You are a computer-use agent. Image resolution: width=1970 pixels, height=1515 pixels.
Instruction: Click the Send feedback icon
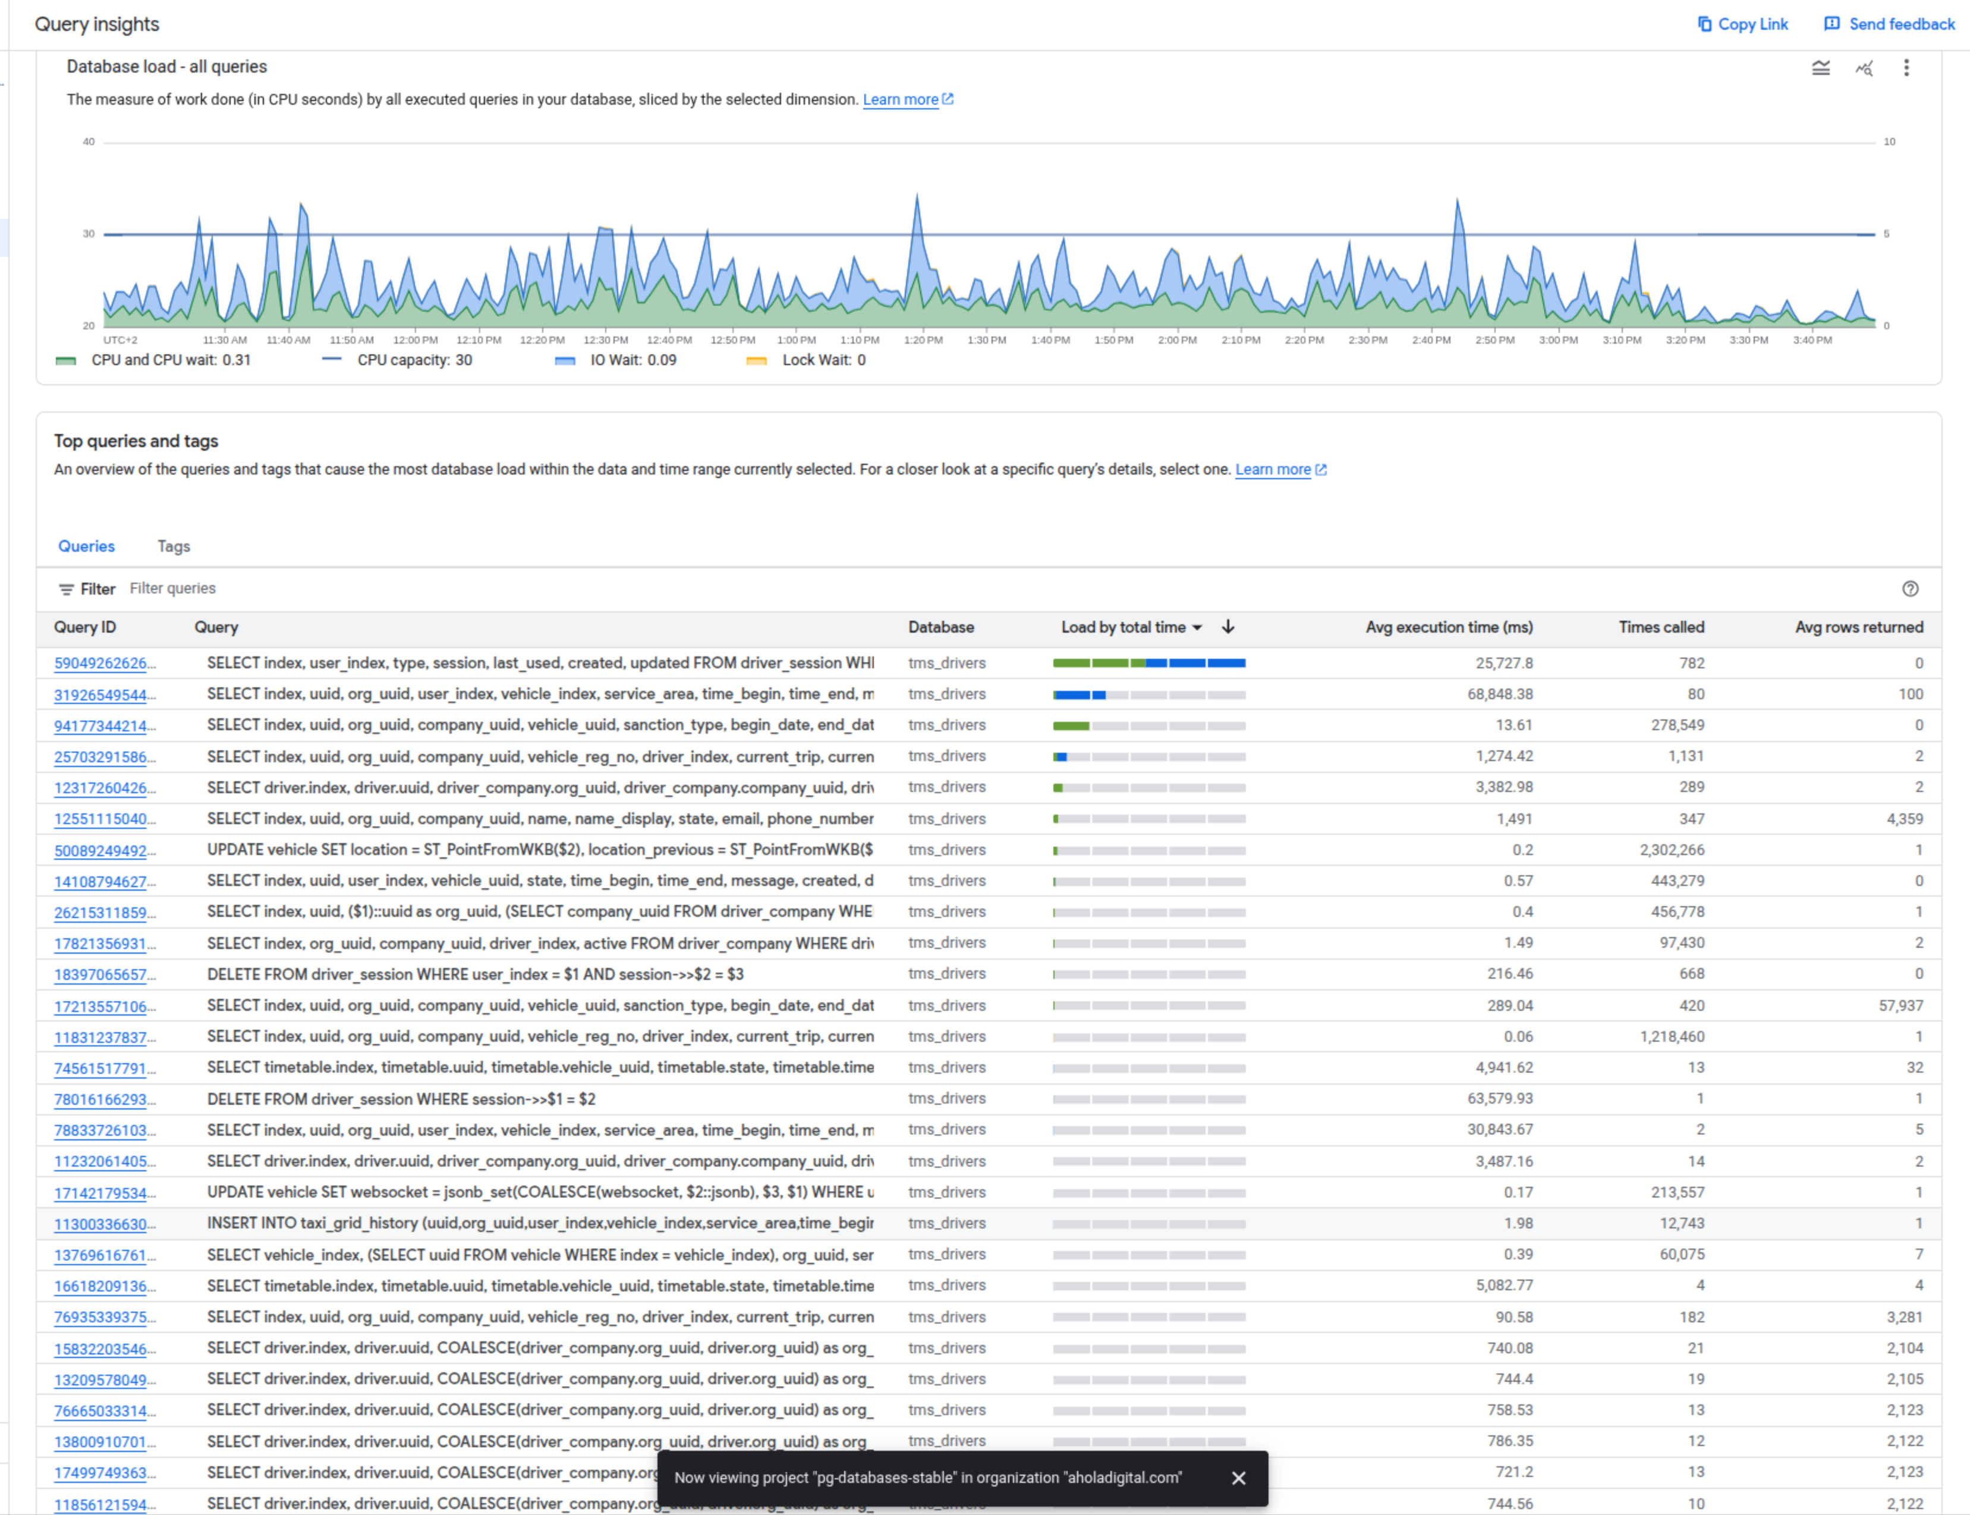coord(1831,24)
